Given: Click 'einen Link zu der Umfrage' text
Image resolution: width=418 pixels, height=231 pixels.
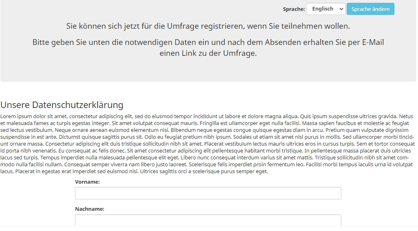Looking at the screenshot, I should (x=208, y=53).
